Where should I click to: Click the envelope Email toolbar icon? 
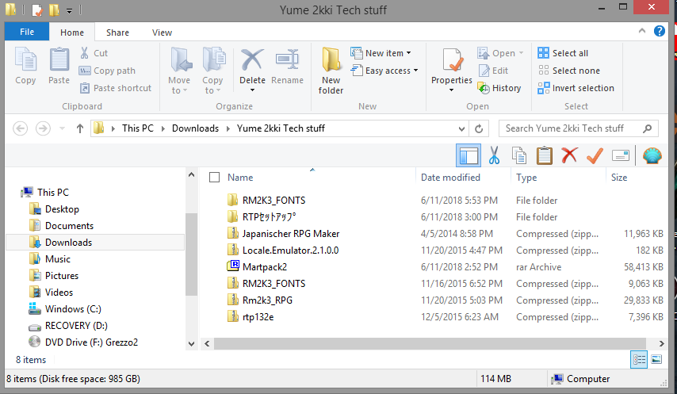pos(621,155)
